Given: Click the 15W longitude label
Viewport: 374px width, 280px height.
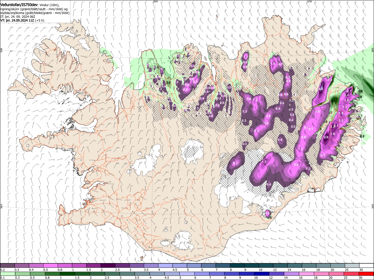Looking at the screenshot, I should tap(310, 1).
